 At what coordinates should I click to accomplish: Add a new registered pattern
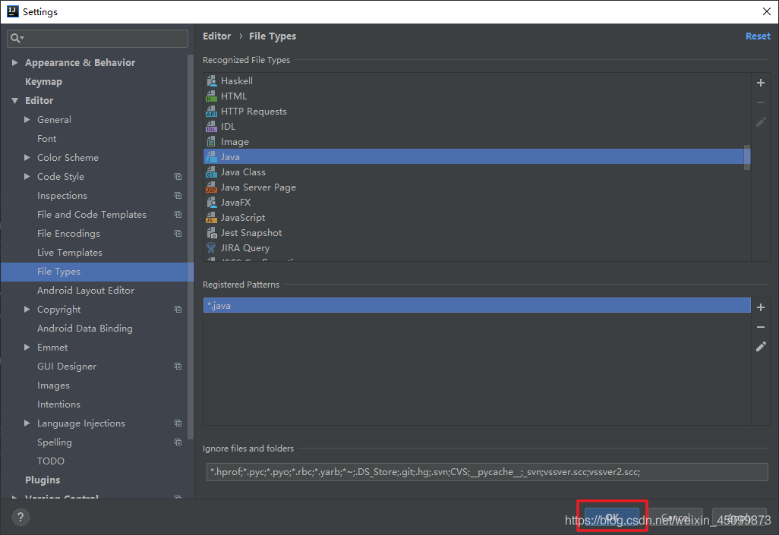click(x=761, y=307)
